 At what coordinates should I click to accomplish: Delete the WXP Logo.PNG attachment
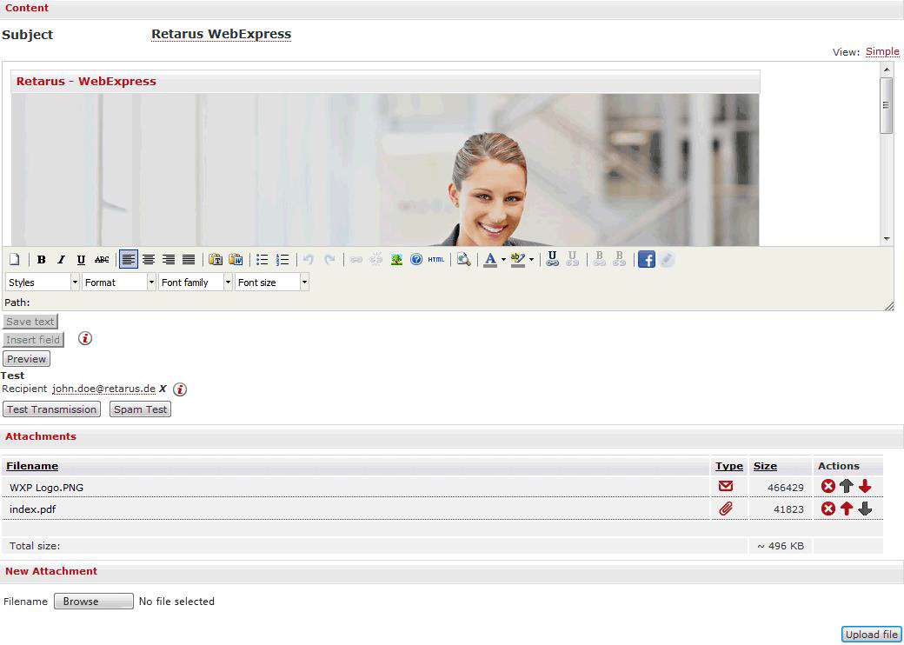click(x=828, y=487)
